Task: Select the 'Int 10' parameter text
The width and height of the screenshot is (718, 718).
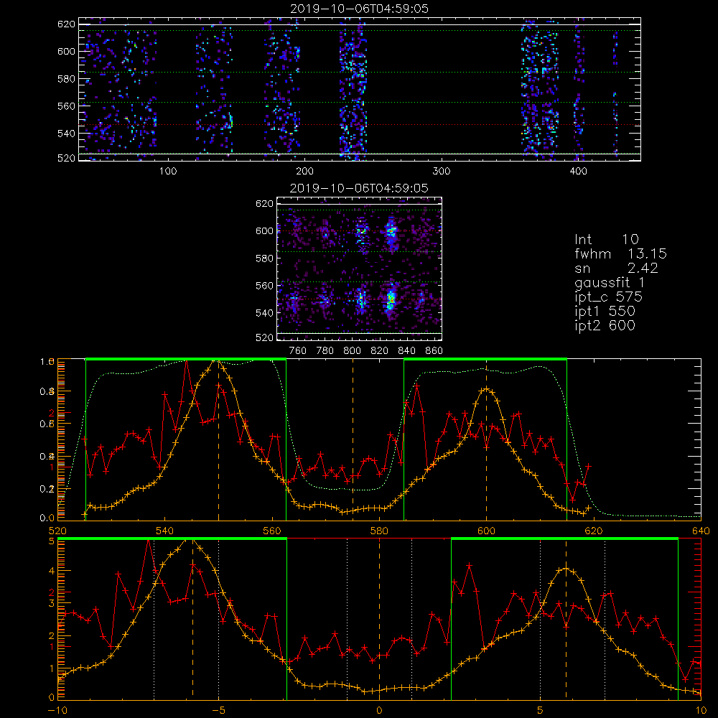Action: coord(606,239)
